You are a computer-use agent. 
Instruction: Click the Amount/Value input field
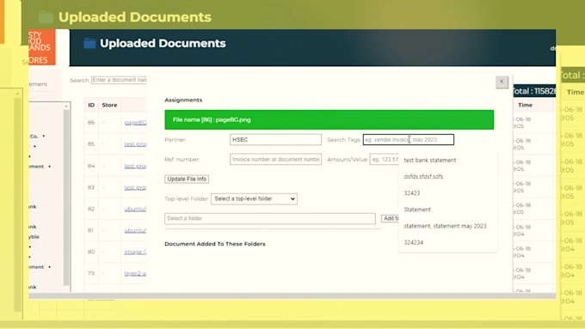[385, 160]
